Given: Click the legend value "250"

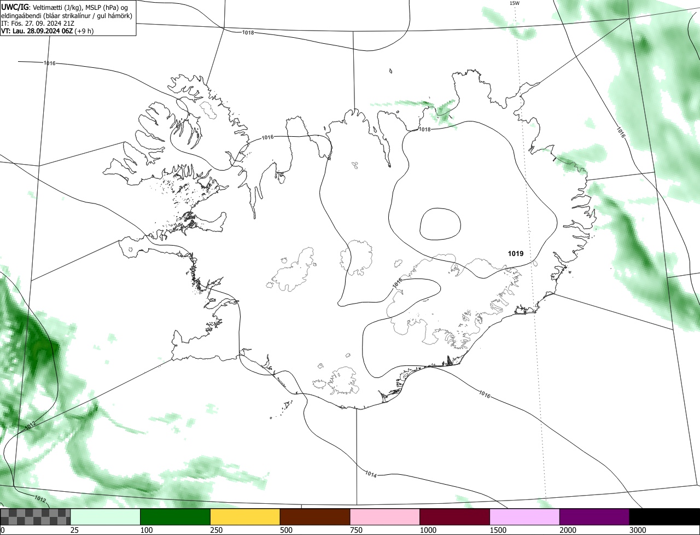Looking at the screenshot, I should [217, 530].
